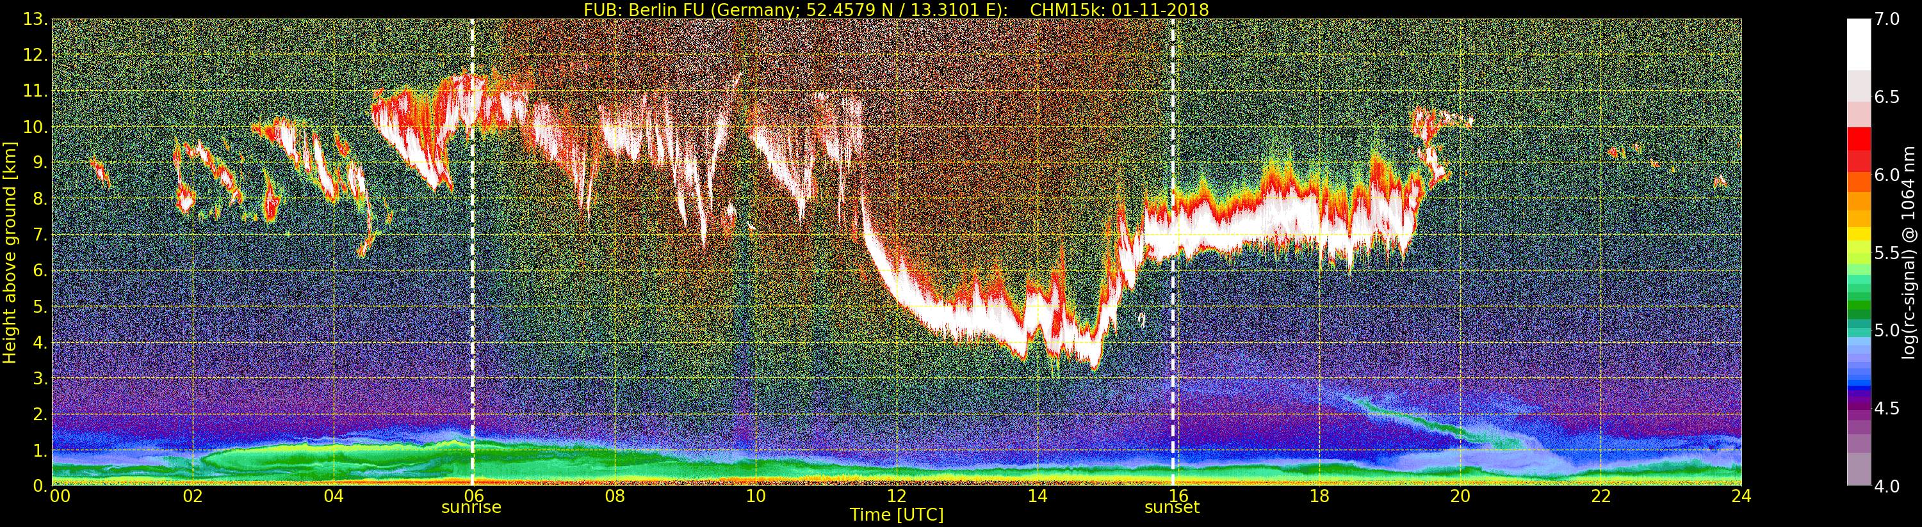Click the dashed white sunset line
The width and height of the screenshot is (1922, 527).
click(x=1172, y=252)
